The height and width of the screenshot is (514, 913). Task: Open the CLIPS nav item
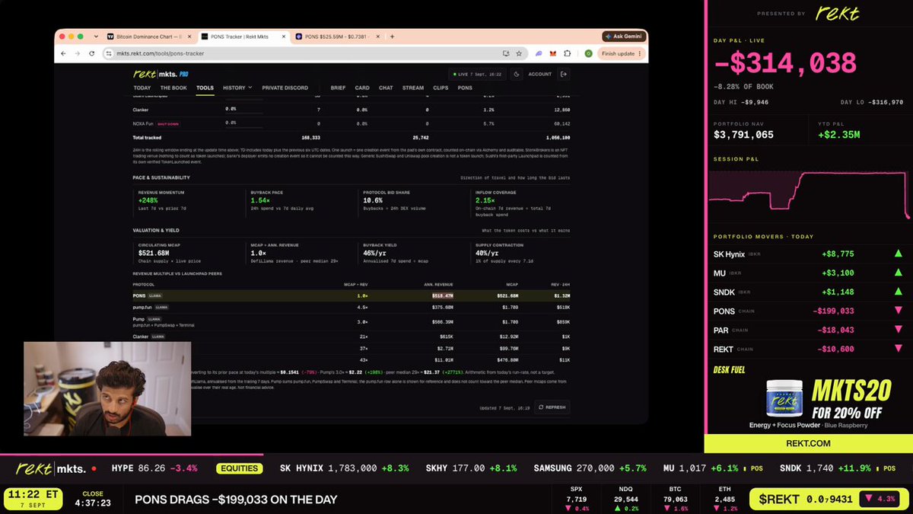[441, 88]
